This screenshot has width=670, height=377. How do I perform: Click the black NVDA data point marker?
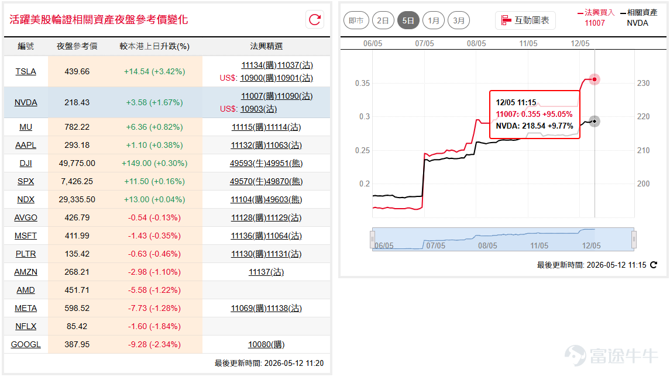(595, 121)
